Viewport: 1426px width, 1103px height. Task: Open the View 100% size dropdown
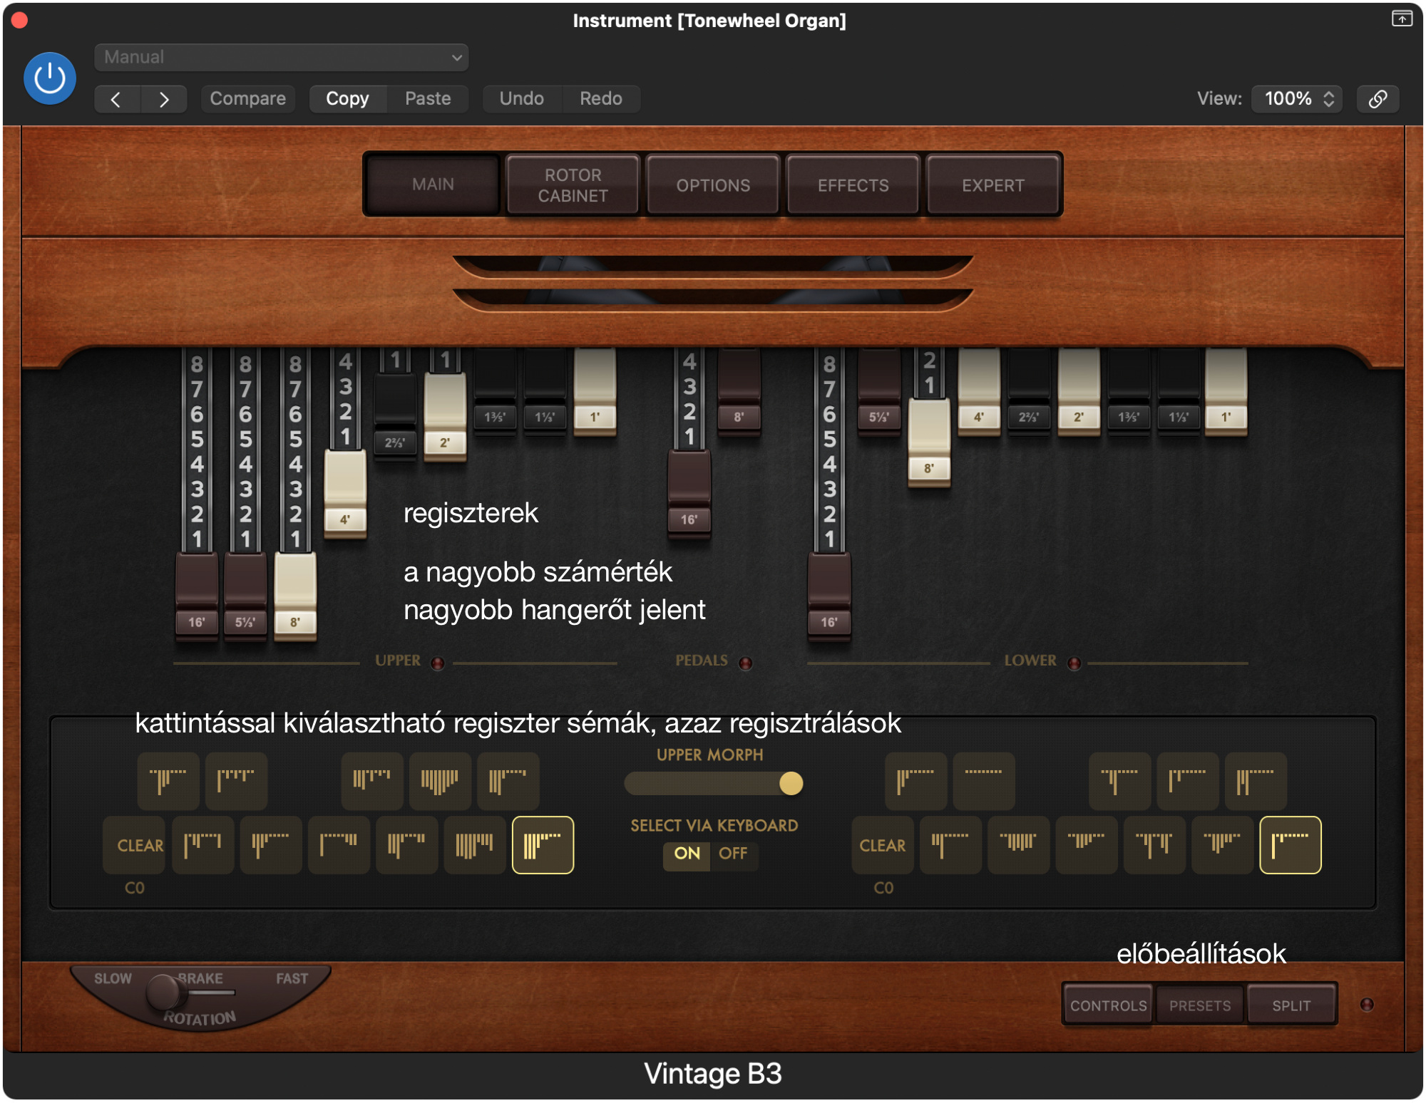(x=1298, y=99)
